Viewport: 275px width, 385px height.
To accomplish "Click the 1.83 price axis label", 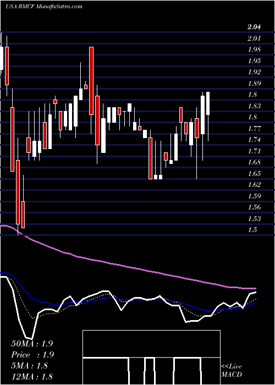I will pos(254,106).
